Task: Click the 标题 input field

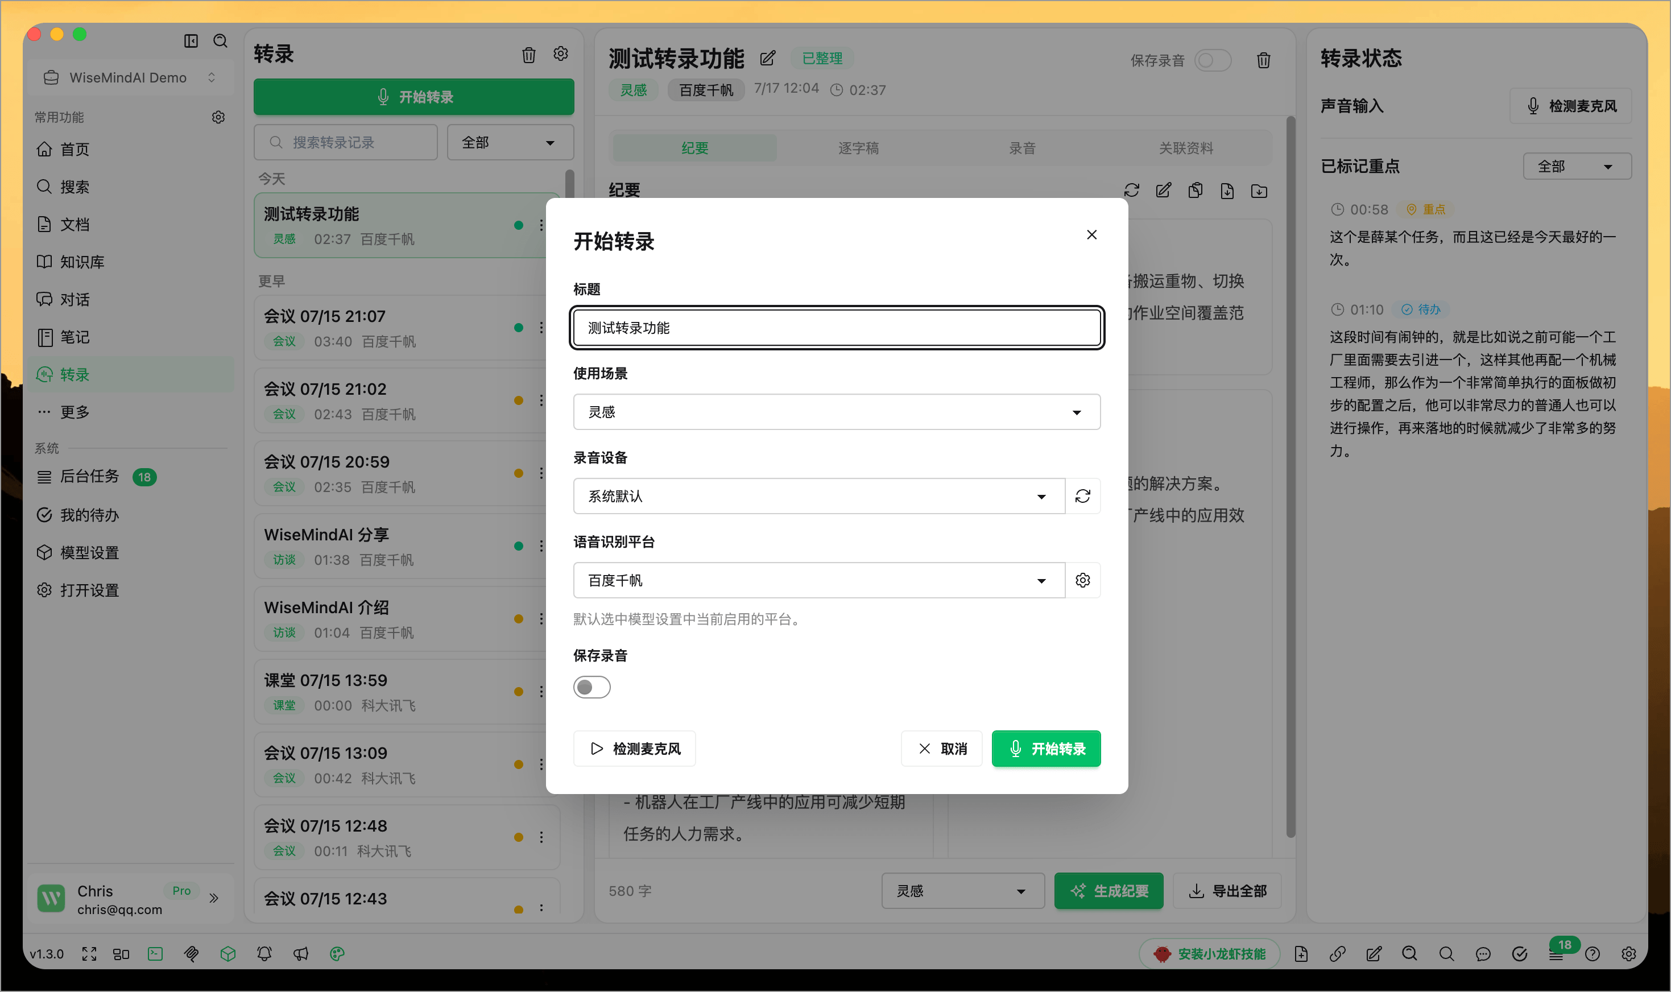Action: 836,328
